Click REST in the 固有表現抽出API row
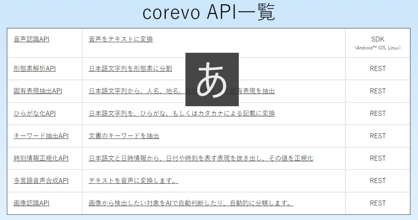This screenshot has width=418, height=220. 378,91
